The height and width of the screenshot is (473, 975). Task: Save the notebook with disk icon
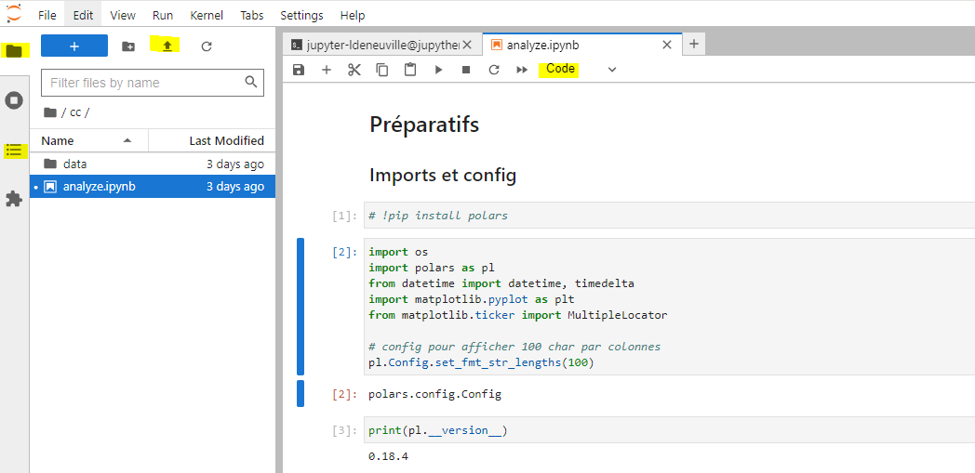[x=299, y=70]
